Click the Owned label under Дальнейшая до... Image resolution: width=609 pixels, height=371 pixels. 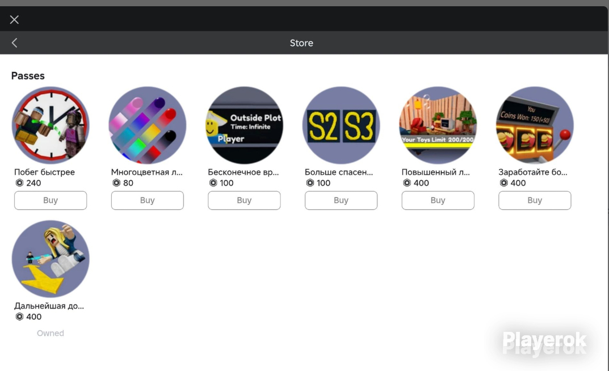(x=51, y=333)
